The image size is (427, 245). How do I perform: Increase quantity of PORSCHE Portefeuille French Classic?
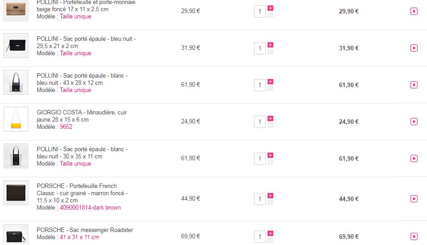(270, 196)
